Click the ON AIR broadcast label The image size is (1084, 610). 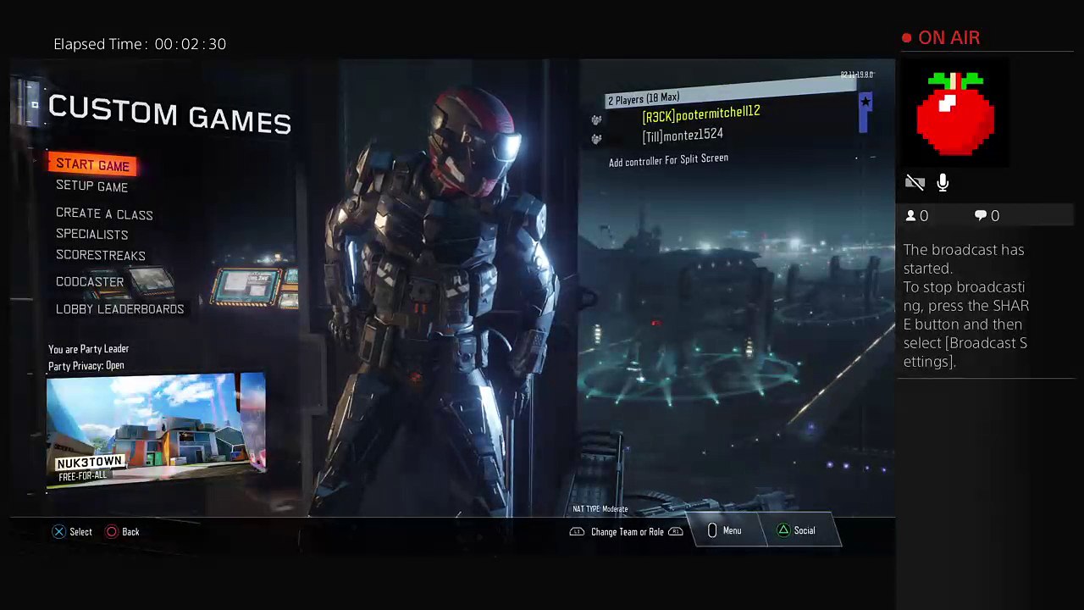point(948,38)
